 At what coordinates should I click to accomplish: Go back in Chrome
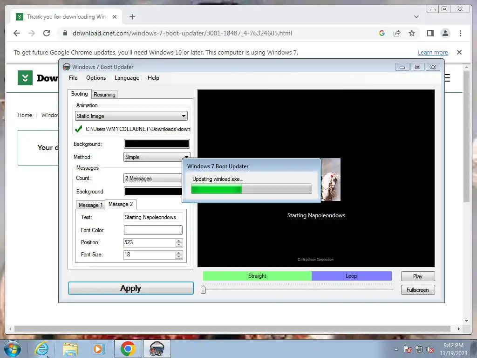pos(17,33)
